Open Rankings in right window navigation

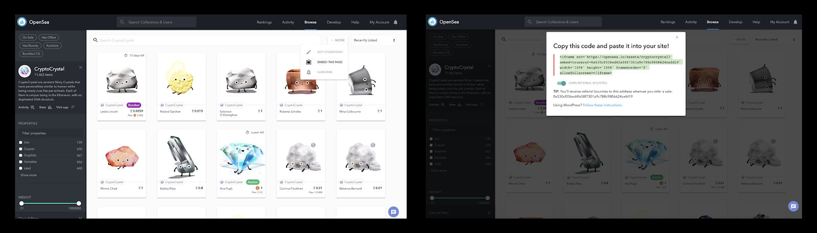(x=667, y=22)
